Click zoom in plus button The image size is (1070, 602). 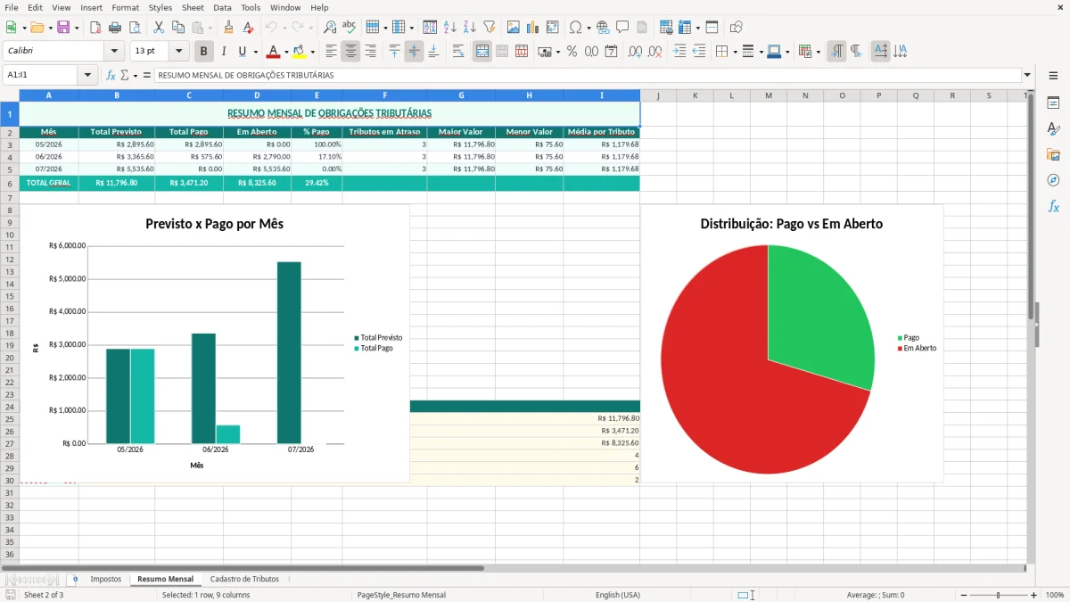click(1033, 595)
